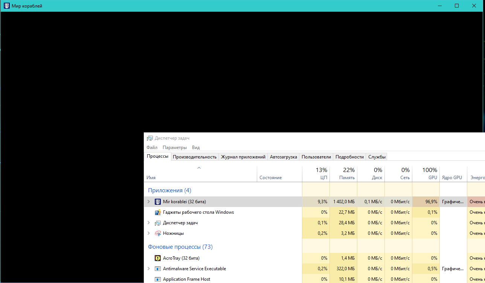Click the AcroTray process icon

click(x=158, y=258)
